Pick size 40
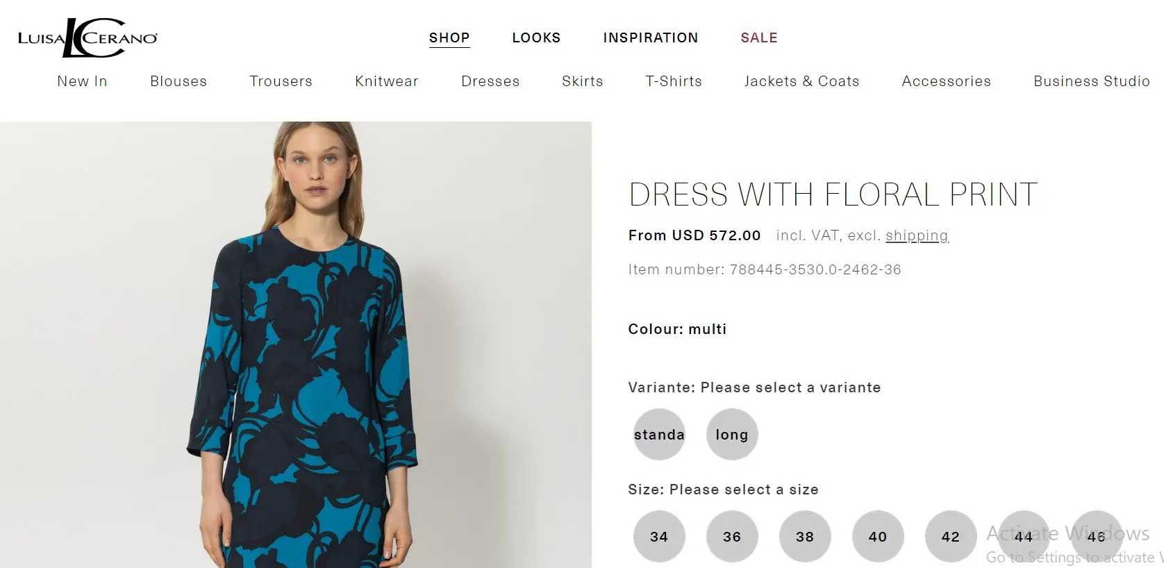 point(878,537)
